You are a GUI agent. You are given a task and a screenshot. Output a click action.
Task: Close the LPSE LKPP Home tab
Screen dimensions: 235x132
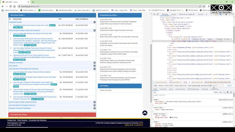pyautogui.click(x=29, y=2)
